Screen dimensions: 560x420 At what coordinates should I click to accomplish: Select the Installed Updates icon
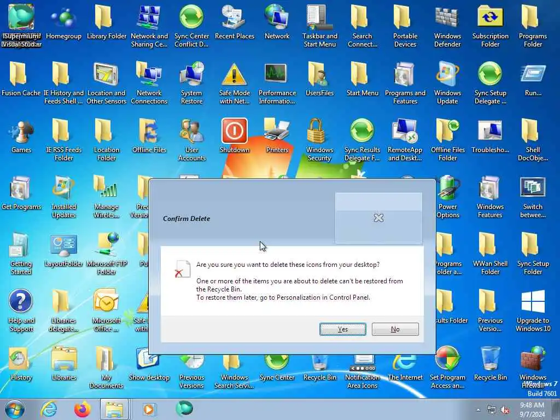tap(63, 197)
